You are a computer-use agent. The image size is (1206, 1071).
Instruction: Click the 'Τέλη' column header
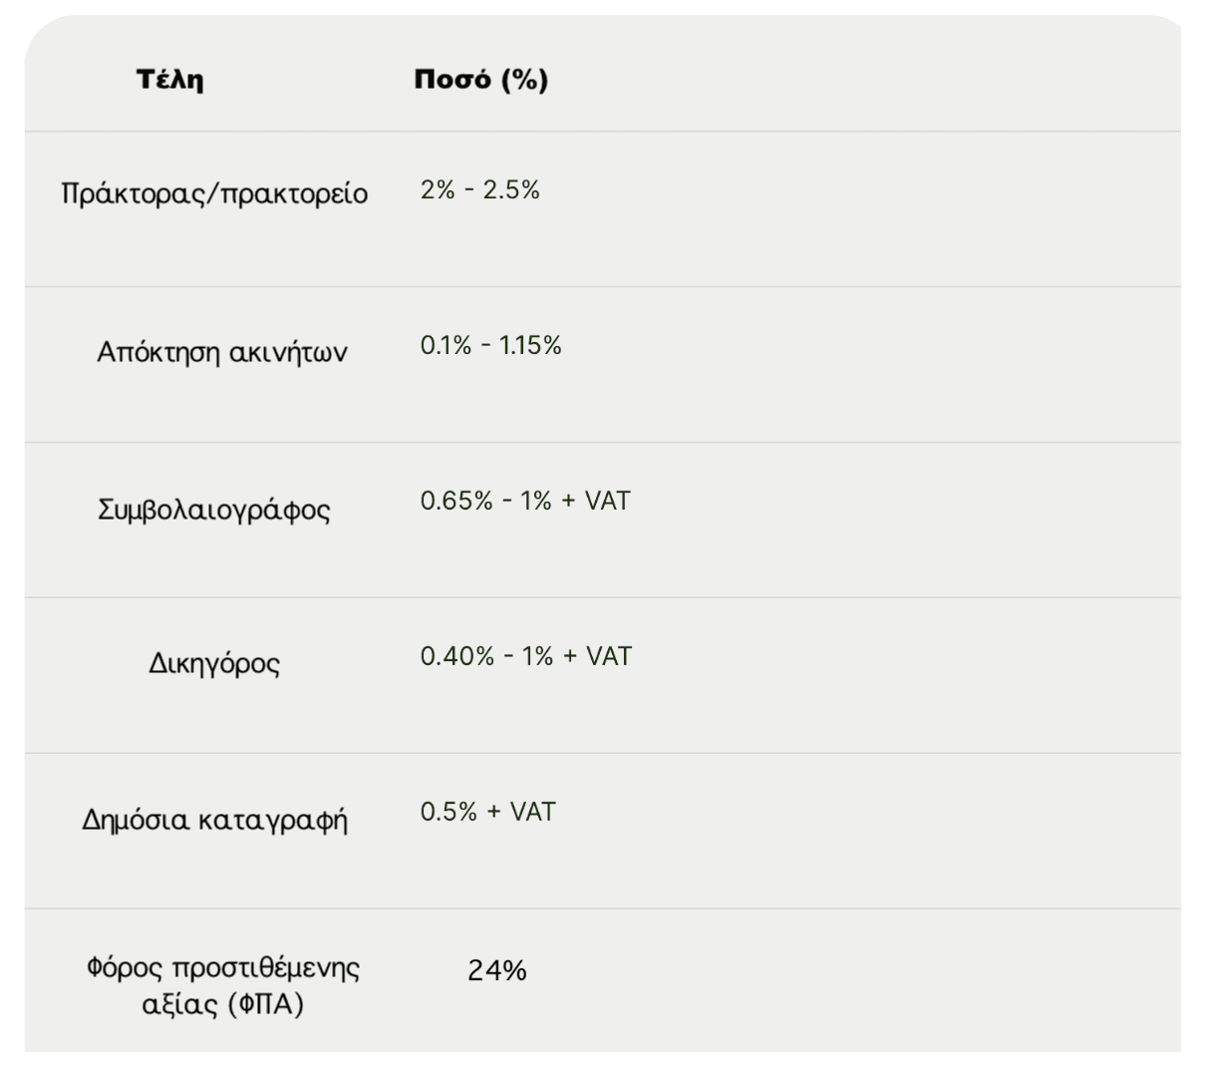click(170, 80)
